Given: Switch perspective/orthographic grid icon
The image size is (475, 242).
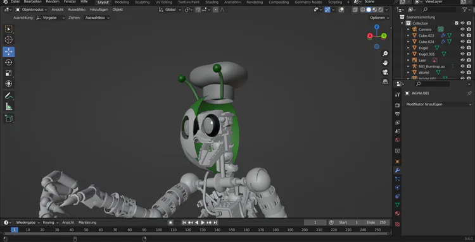Looking at the screenshot, I should tap(385, 82).
